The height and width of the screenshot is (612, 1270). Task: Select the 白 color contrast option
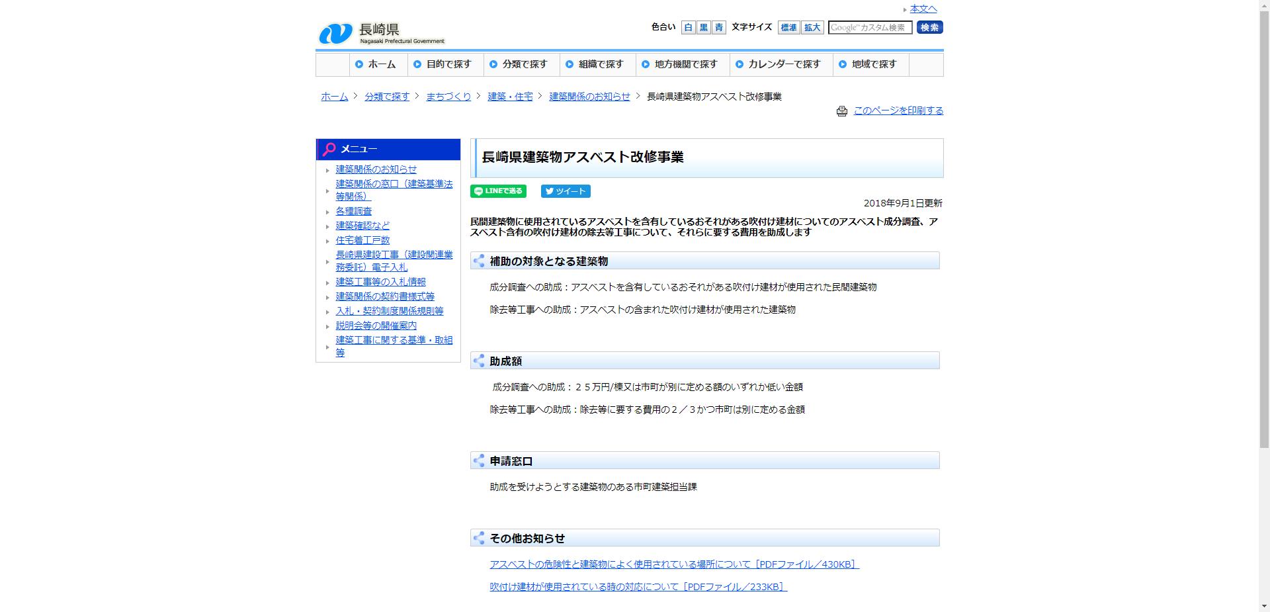[688, 28]
